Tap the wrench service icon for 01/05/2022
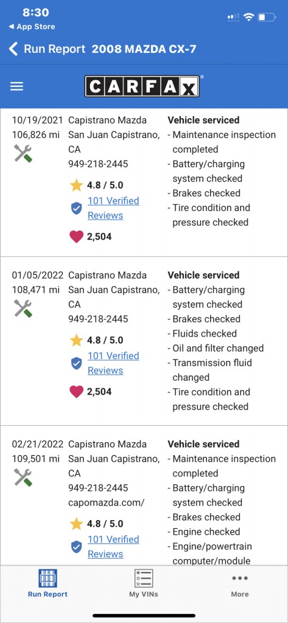This screenshot has height=623, width=288. pos(23,308)
